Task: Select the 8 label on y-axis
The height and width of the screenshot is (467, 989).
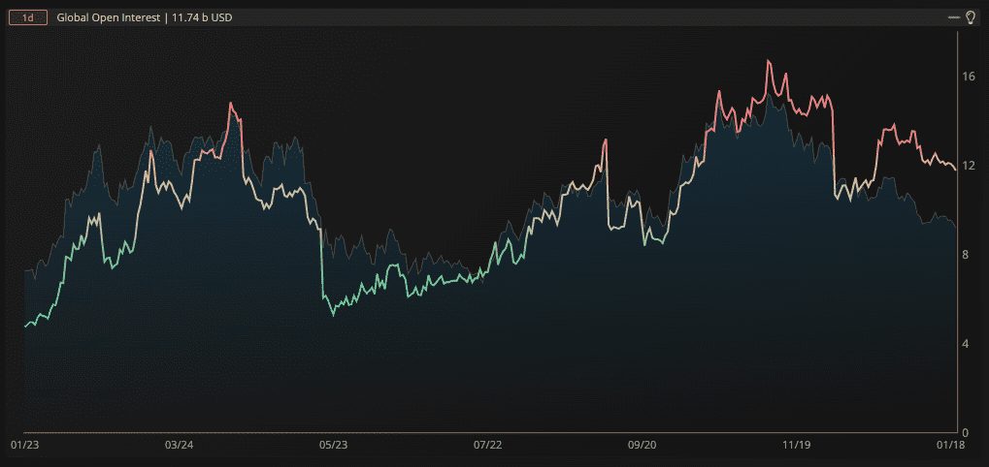Action: (x=965, y=254)
